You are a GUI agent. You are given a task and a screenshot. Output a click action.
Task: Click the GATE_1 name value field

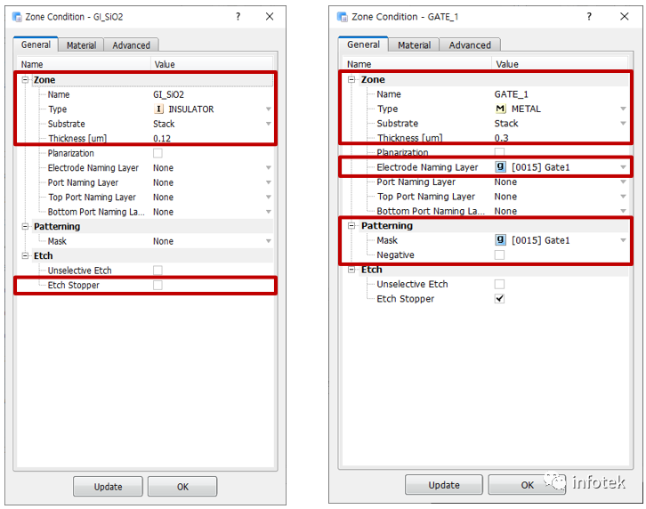coord(561,94)
